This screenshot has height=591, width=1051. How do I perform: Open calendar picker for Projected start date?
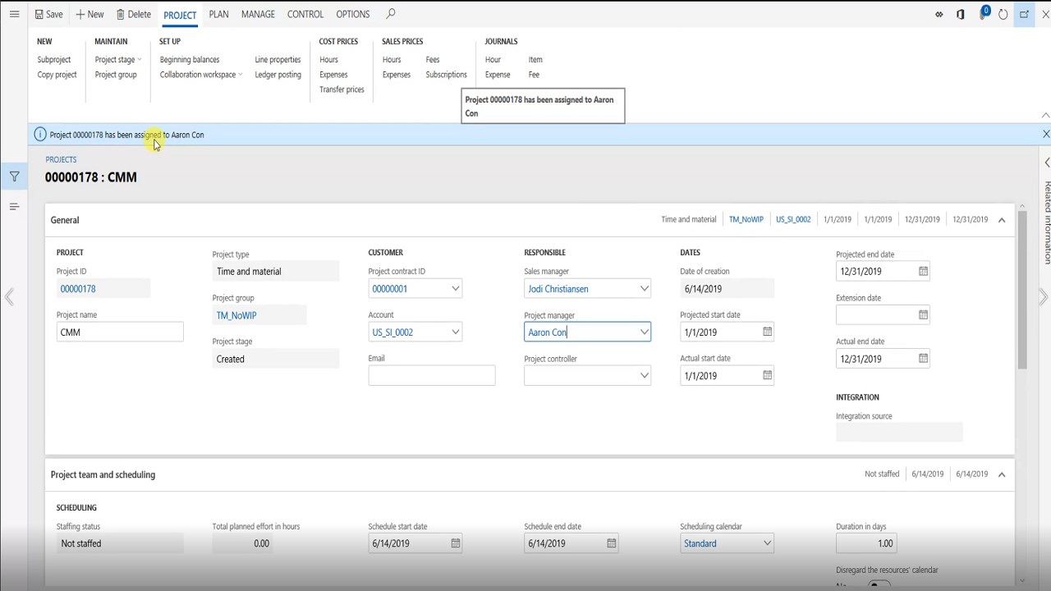click(767, 332)
